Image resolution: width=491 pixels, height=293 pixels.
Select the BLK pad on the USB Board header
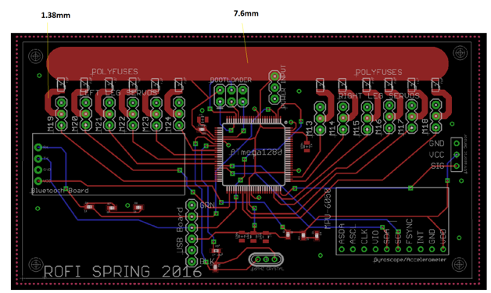192,261
